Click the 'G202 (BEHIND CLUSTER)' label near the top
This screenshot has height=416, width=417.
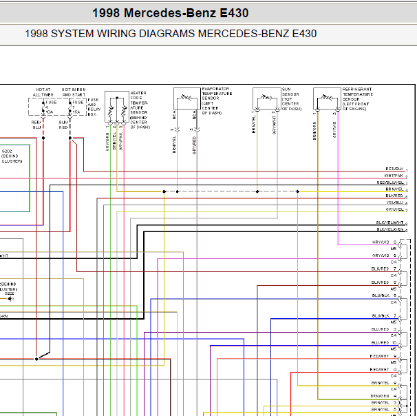coord(12,156)
